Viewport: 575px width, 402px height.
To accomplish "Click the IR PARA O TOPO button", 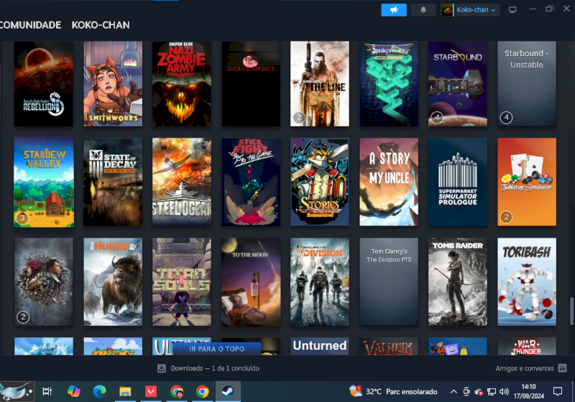I will [x=216, y=348].
